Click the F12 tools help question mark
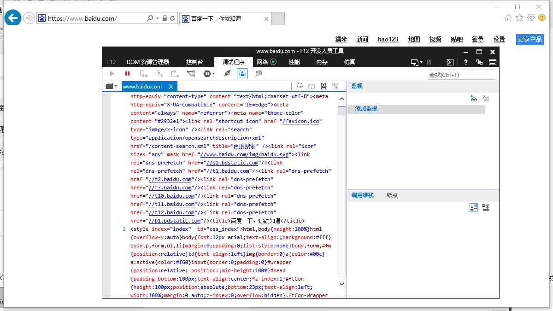The width and height of the screenshot is (553, 311). 466,62
